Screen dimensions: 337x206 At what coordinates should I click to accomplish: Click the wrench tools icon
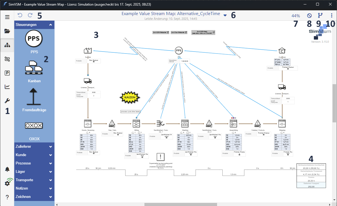(7, 101)
